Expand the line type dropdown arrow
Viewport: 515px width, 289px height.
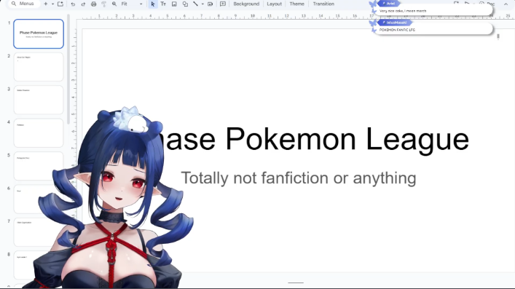(203, 4)
